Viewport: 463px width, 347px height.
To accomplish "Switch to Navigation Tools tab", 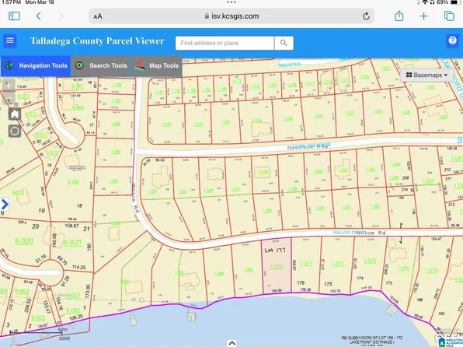I will [36, 65].
